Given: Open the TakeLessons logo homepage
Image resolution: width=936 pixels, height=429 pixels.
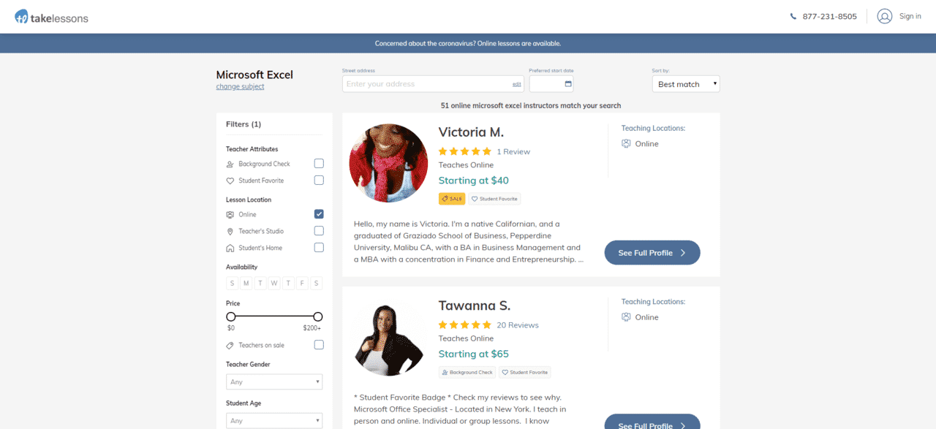Looking at the screenshot, I should 51,16.
